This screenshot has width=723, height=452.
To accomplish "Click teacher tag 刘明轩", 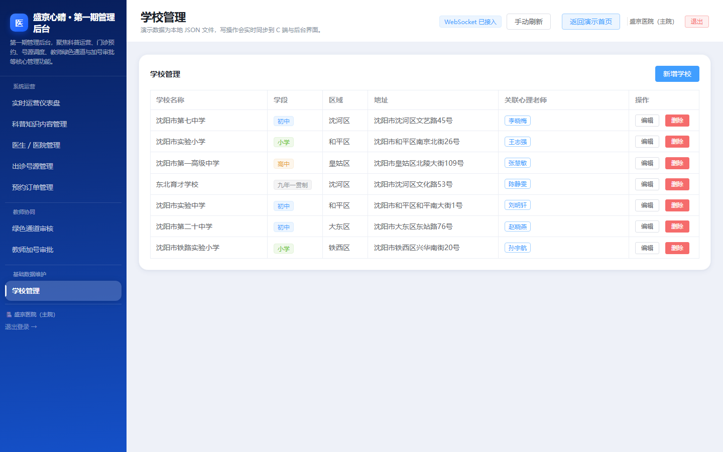I will [518, 205].
